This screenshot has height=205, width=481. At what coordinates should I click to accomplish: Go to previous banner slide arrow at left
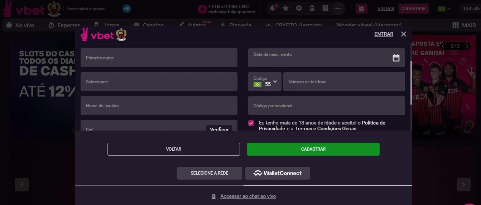pos(21,184)
